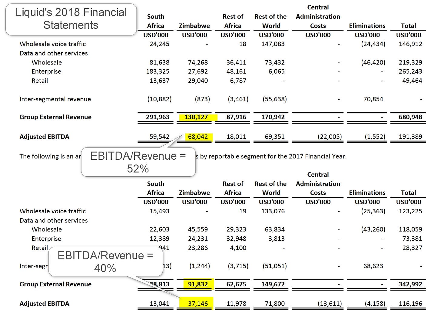The height and width of the screenshot is (323, 441).
Task: Click the cell reading 45,559
Action: (198, 229)
